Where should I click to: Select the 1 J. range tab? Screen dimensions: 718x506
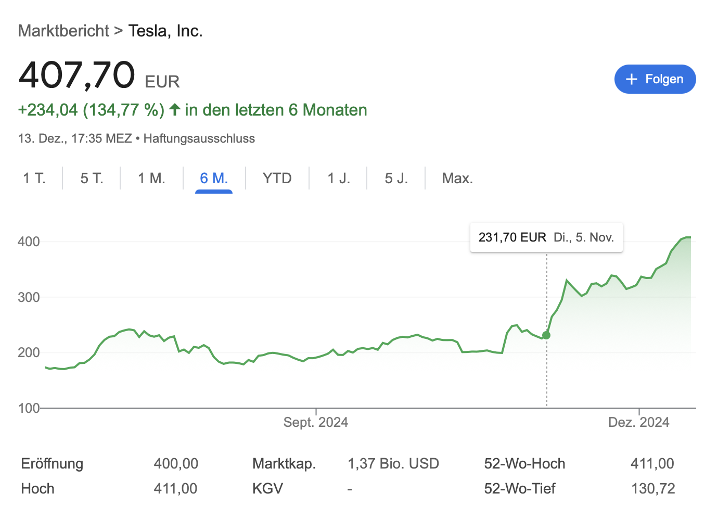pos(339,179)
